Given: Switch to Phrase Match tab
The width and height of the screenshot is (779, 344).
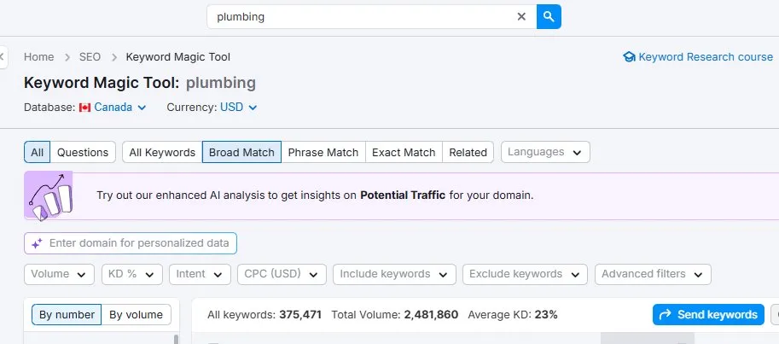Looking at the screenshot, I should click(323, 152).
